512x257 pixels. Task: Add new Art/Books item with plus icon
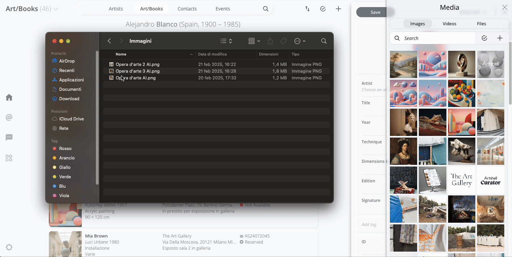click(x=338, y=9)
